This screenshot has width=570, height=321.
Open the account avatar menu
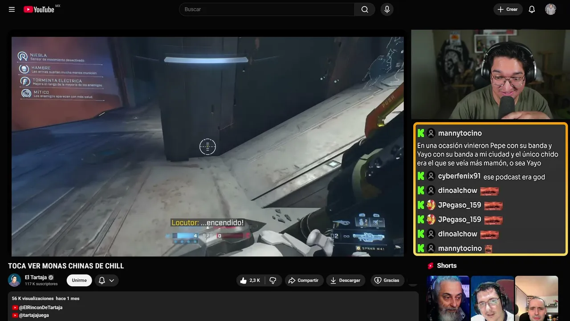[x=550, y=9]
